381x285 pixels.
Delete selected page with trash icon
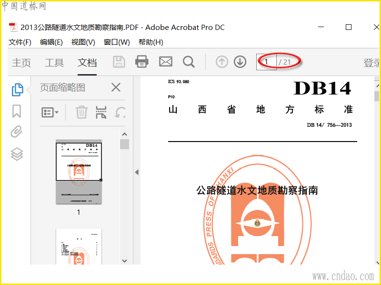click(x=81, y=112)
